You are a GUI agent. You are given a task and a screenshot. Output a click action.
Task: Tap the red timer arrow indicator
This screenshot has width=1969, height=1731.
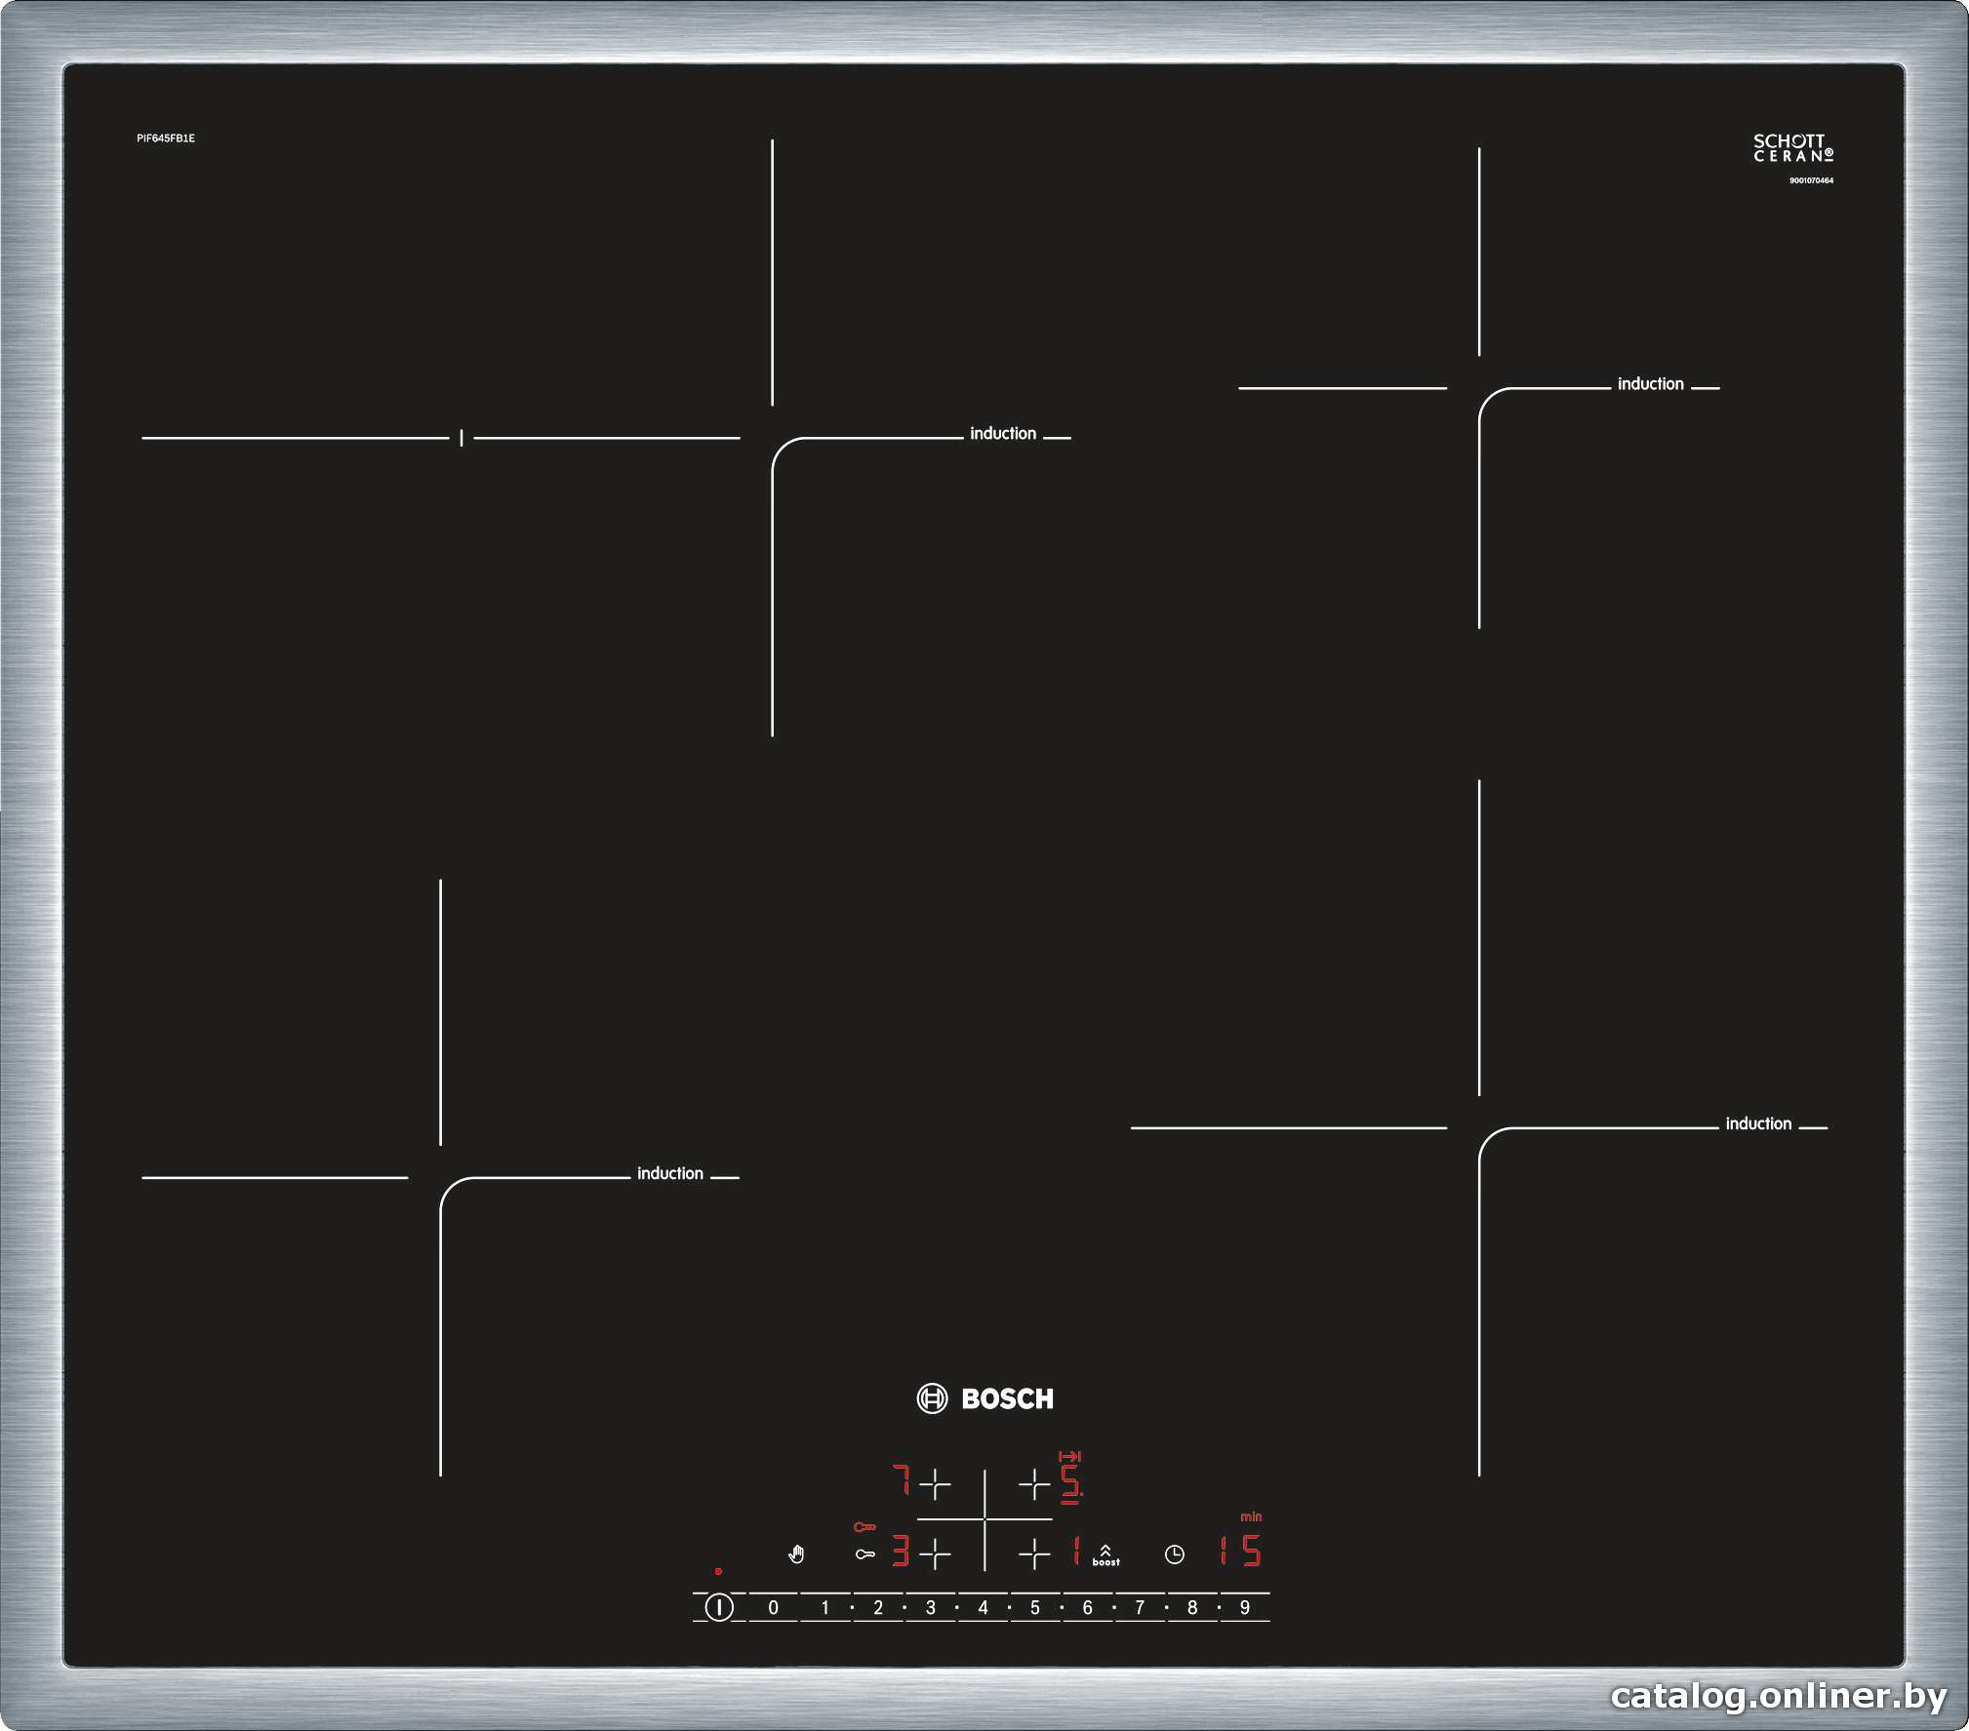point(1069,1456)
